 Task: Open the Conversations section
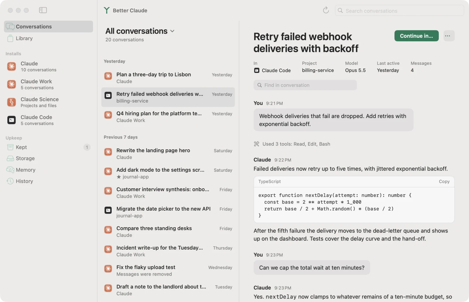click(x=48, y=27)
